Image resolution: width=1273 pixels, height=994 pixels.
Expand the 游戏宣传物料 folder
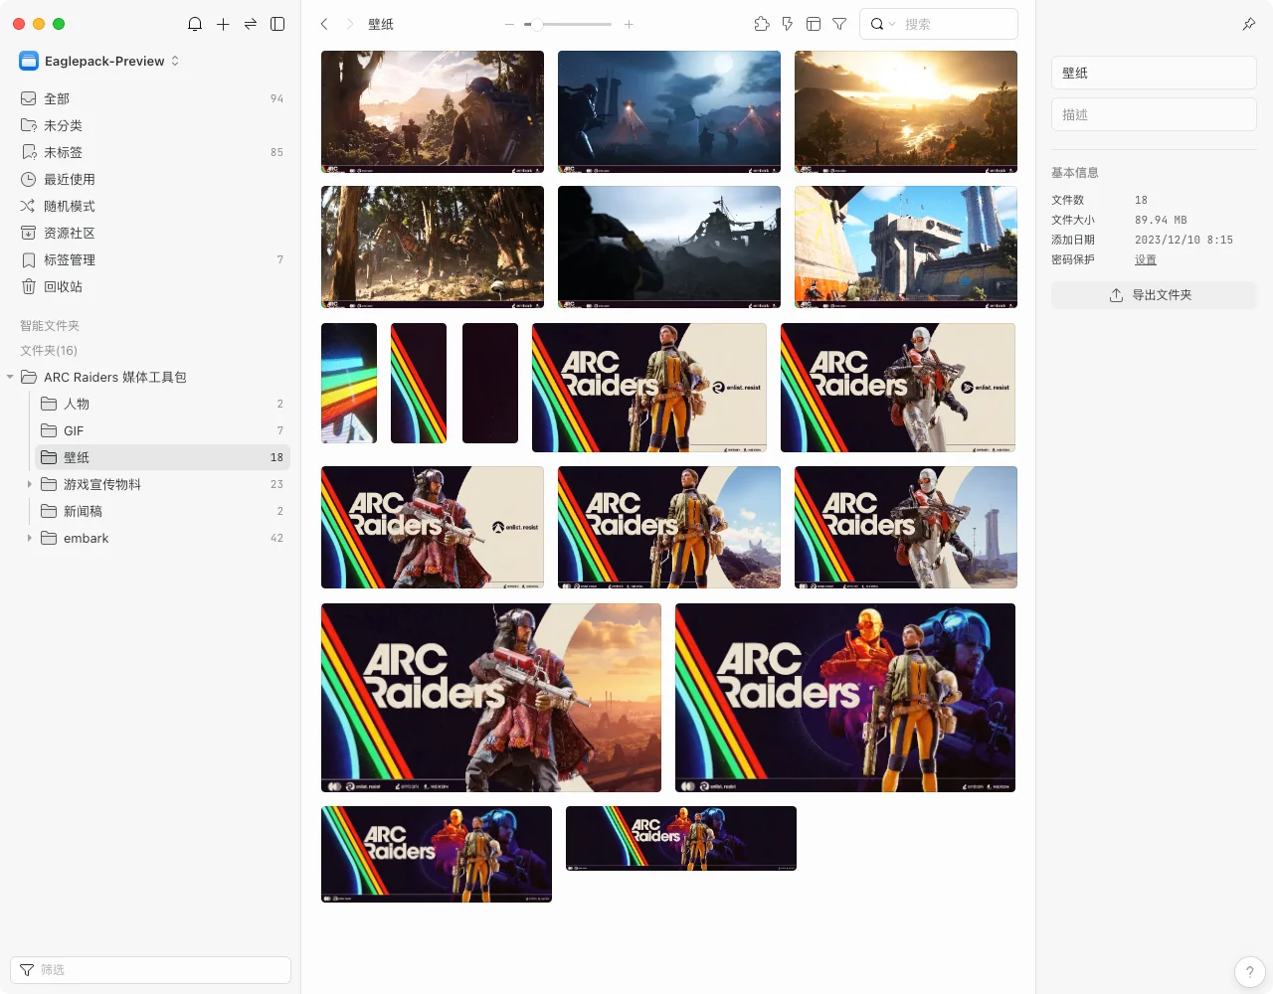pyautogui.click(x=30, y=484)
